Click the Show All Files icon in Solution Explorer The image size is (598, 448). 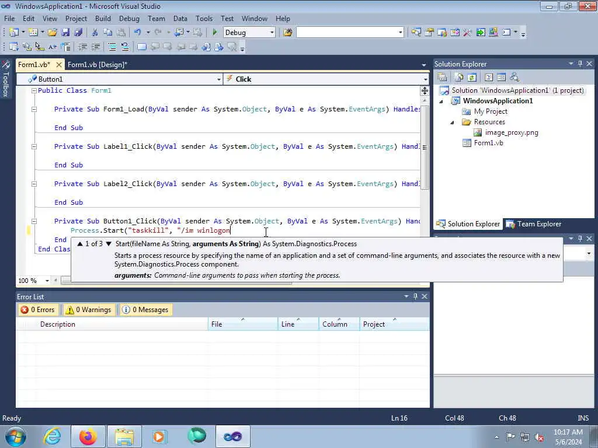[459, 78]
